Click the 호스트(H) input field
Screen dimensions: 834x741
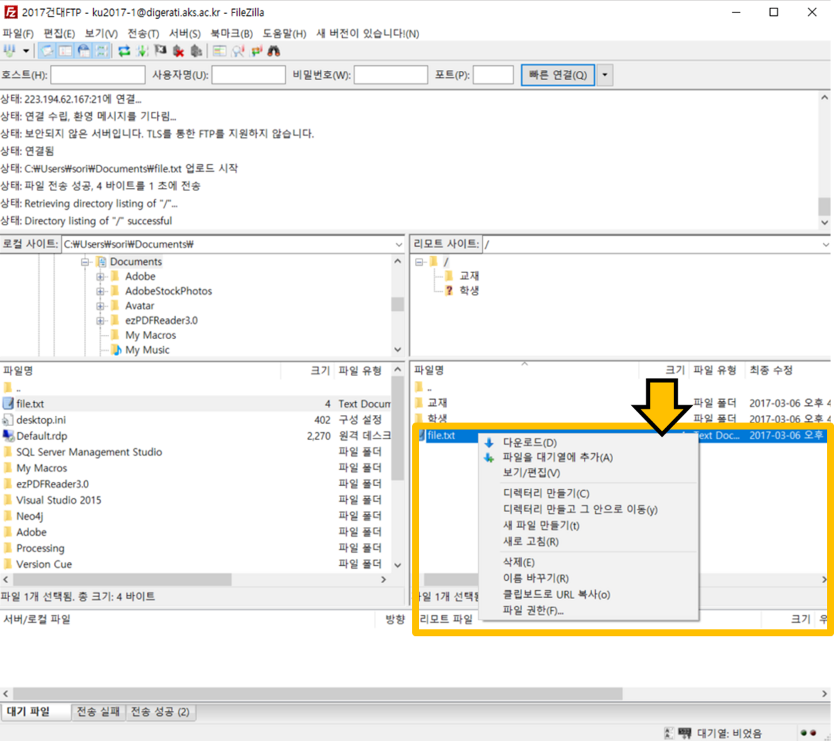point(97,75)
